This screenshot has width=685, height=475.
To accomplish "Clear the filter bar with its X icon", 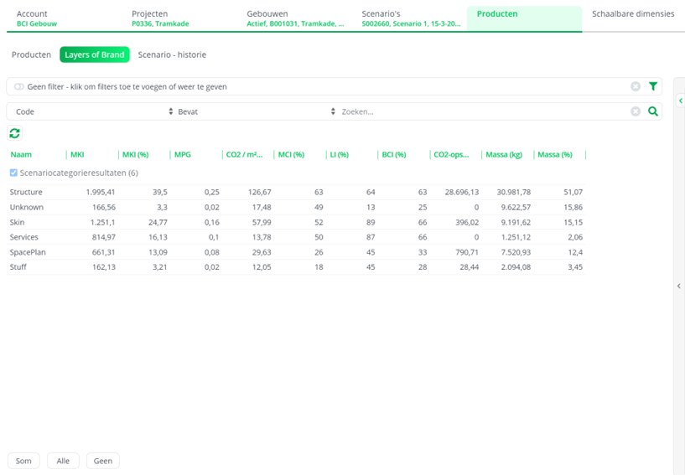I will (x=636, y=86).
